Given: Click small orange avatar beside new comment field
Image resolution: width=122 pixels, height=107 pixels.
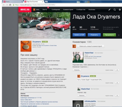Looking at the screenshot, I should pos(74,46).
